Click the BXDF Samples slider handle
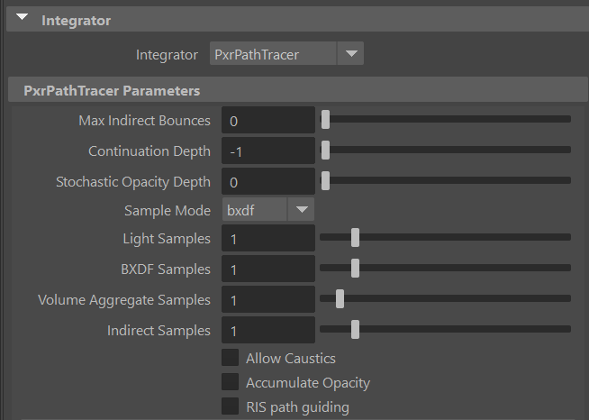 click(x=355, y=269)
